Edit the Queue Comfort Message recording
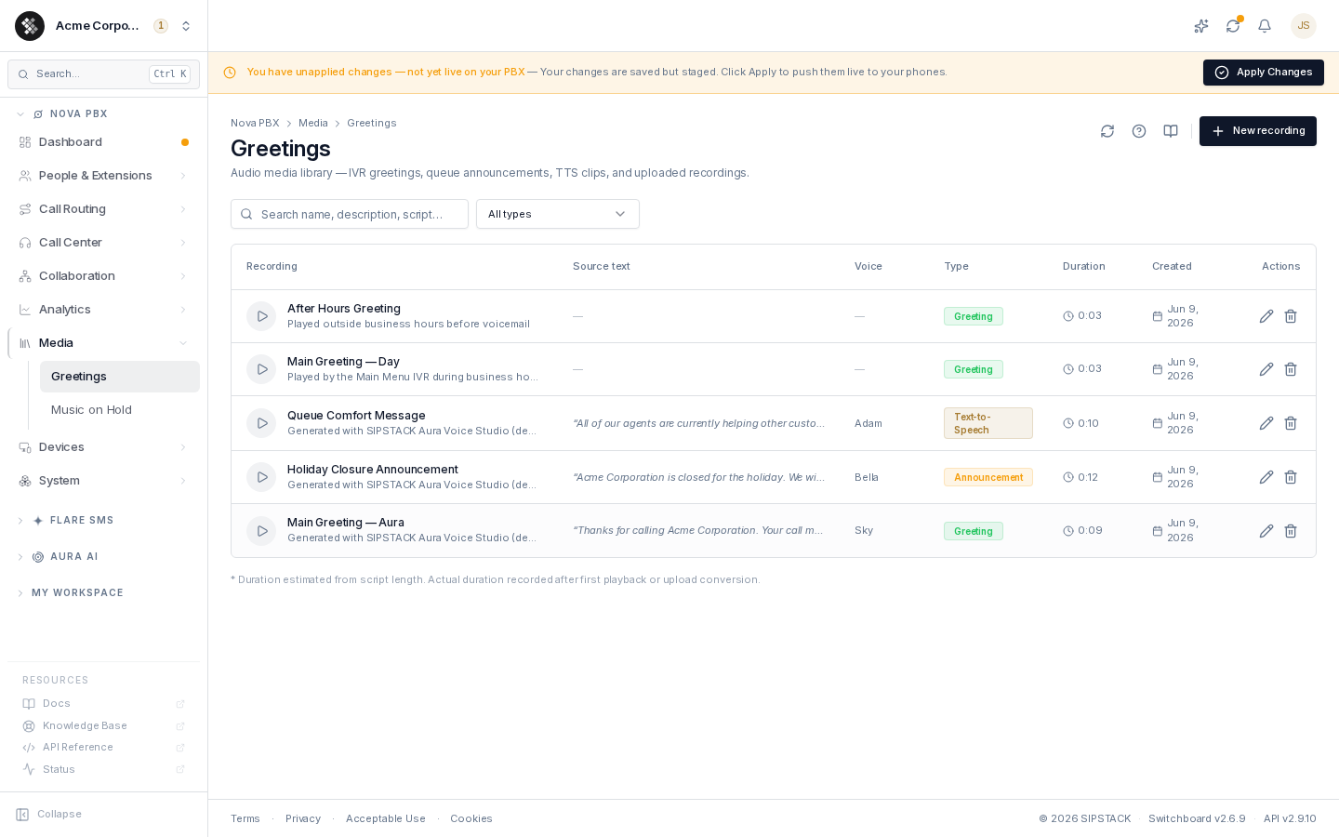The width and height of the screenshot is (1339, 837). click(1266, 423)
